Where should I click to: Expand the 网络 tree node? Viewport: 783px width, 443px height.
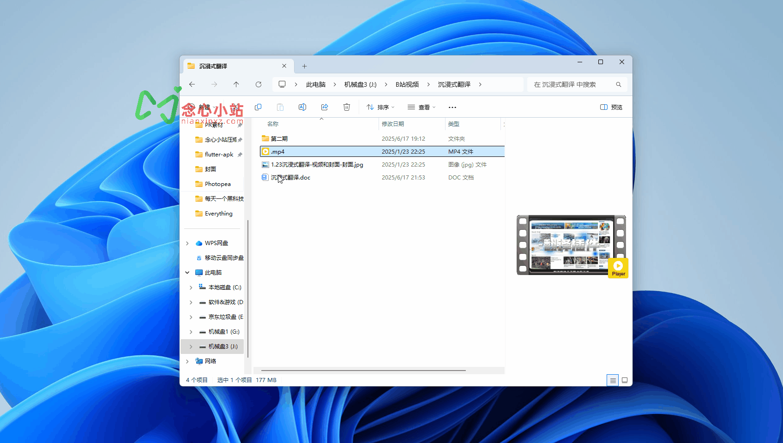click(x=187, y=361)
